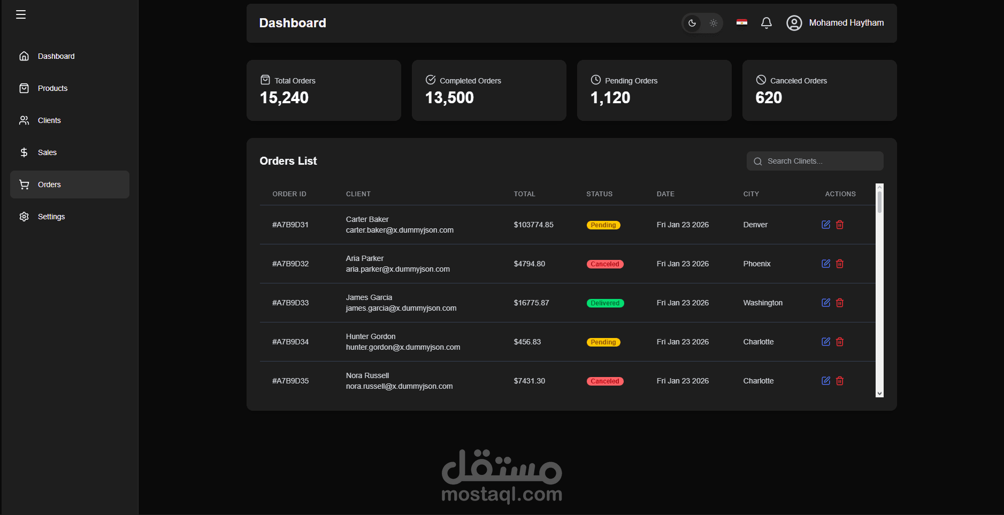1004x515 pixels.
Task: Click the Pending status badge for Carter Baker
Action: point(603,225)
